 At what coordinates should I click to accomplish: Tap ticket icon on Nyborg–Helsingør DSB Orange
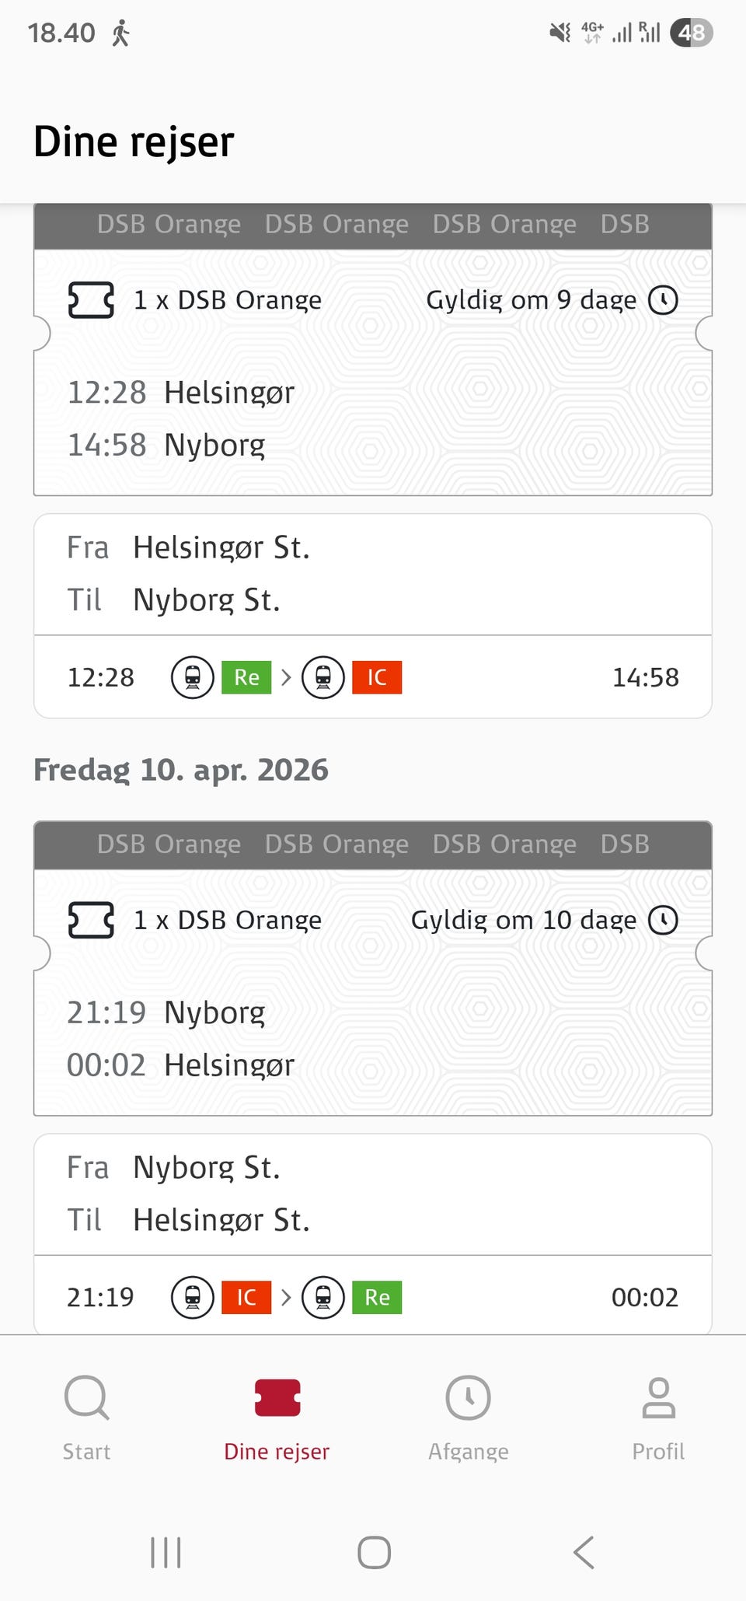click(x=91, y=921)
